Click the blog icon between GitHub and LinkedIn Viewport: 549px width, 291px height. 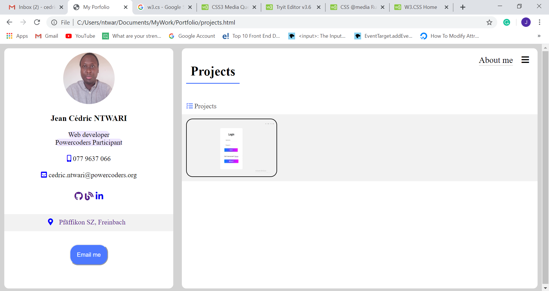(x=89, y=196)
